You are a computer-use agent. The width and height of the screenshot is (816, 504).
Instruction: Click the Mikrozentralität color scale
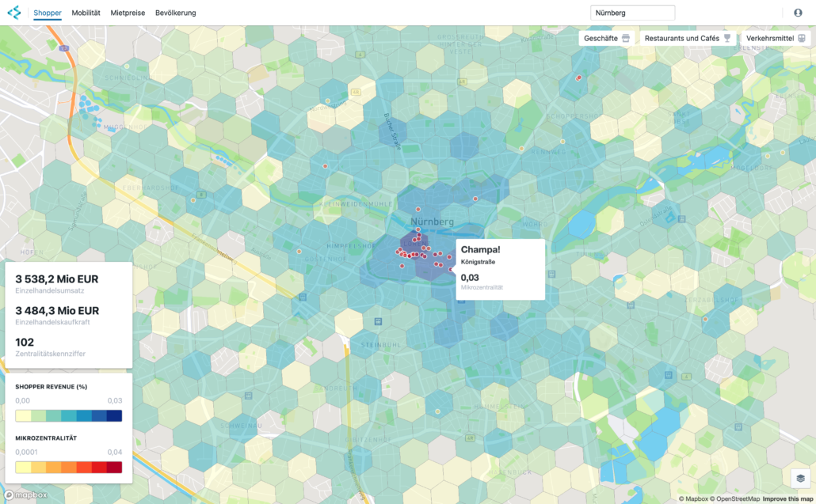(x=69, y=467)
